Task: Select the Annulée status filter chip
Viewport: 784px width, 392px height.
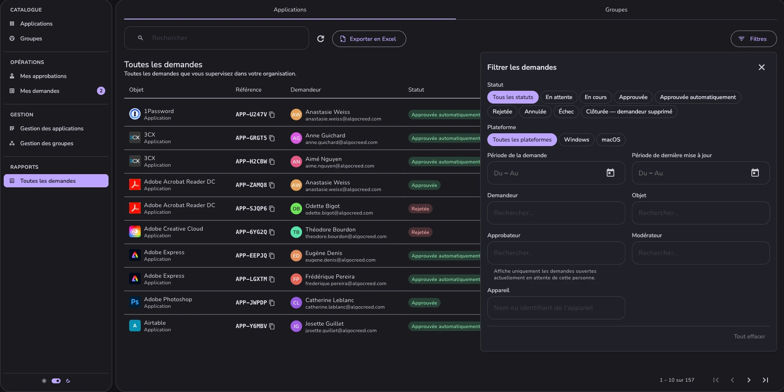Action: click(x=535, y=111)
